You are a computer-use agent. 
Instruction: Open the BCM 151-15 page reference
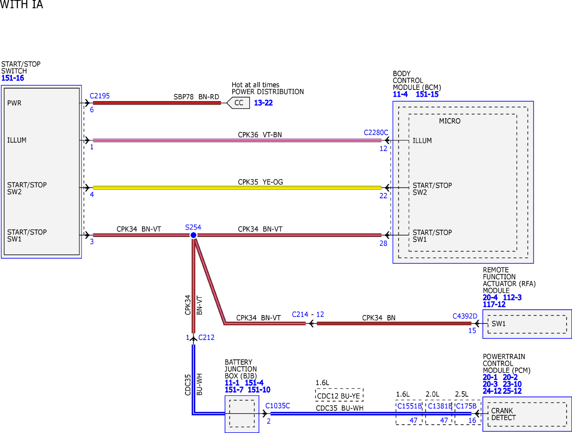427,94
